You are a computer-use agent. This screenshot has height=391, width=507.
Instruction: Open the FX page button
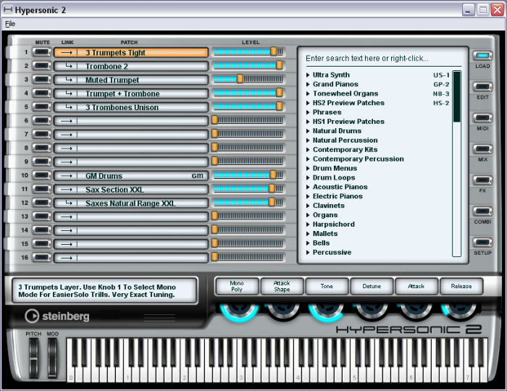[482, 180]
